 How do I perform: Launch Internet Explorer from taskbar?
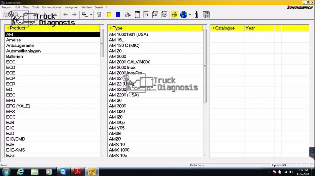tap(20, 172)
